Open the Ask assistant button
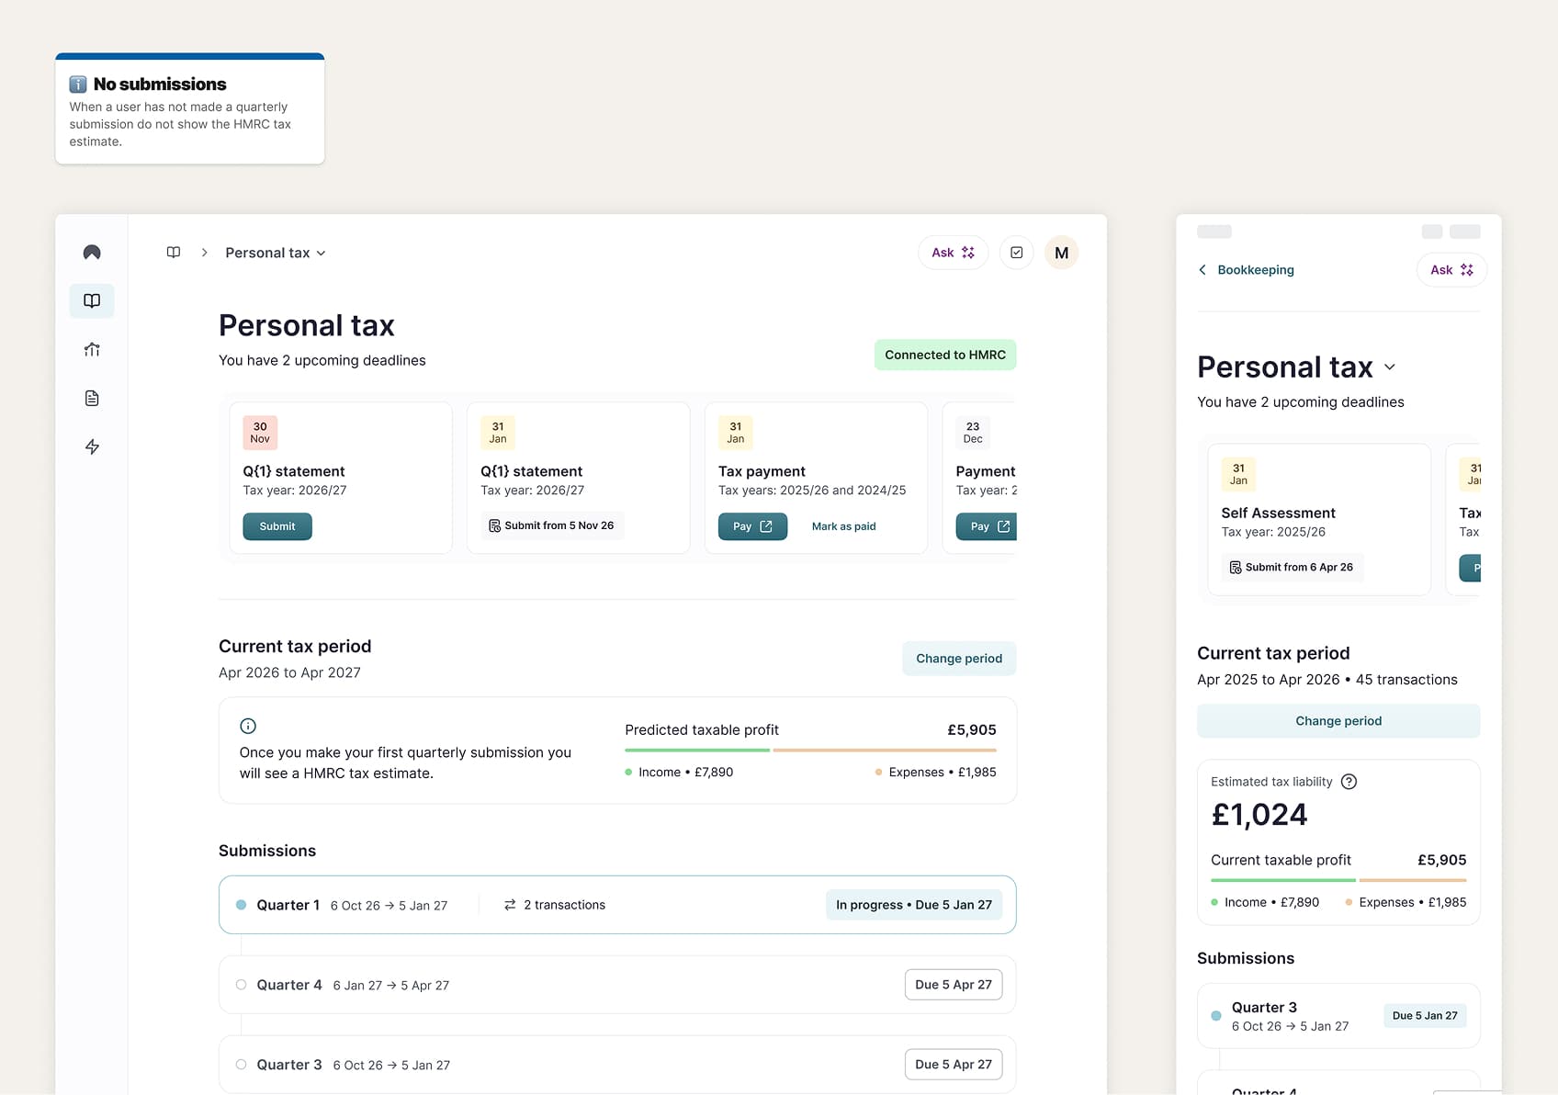The width and height of the screenshot is (1558, 1095). [953, 252]
